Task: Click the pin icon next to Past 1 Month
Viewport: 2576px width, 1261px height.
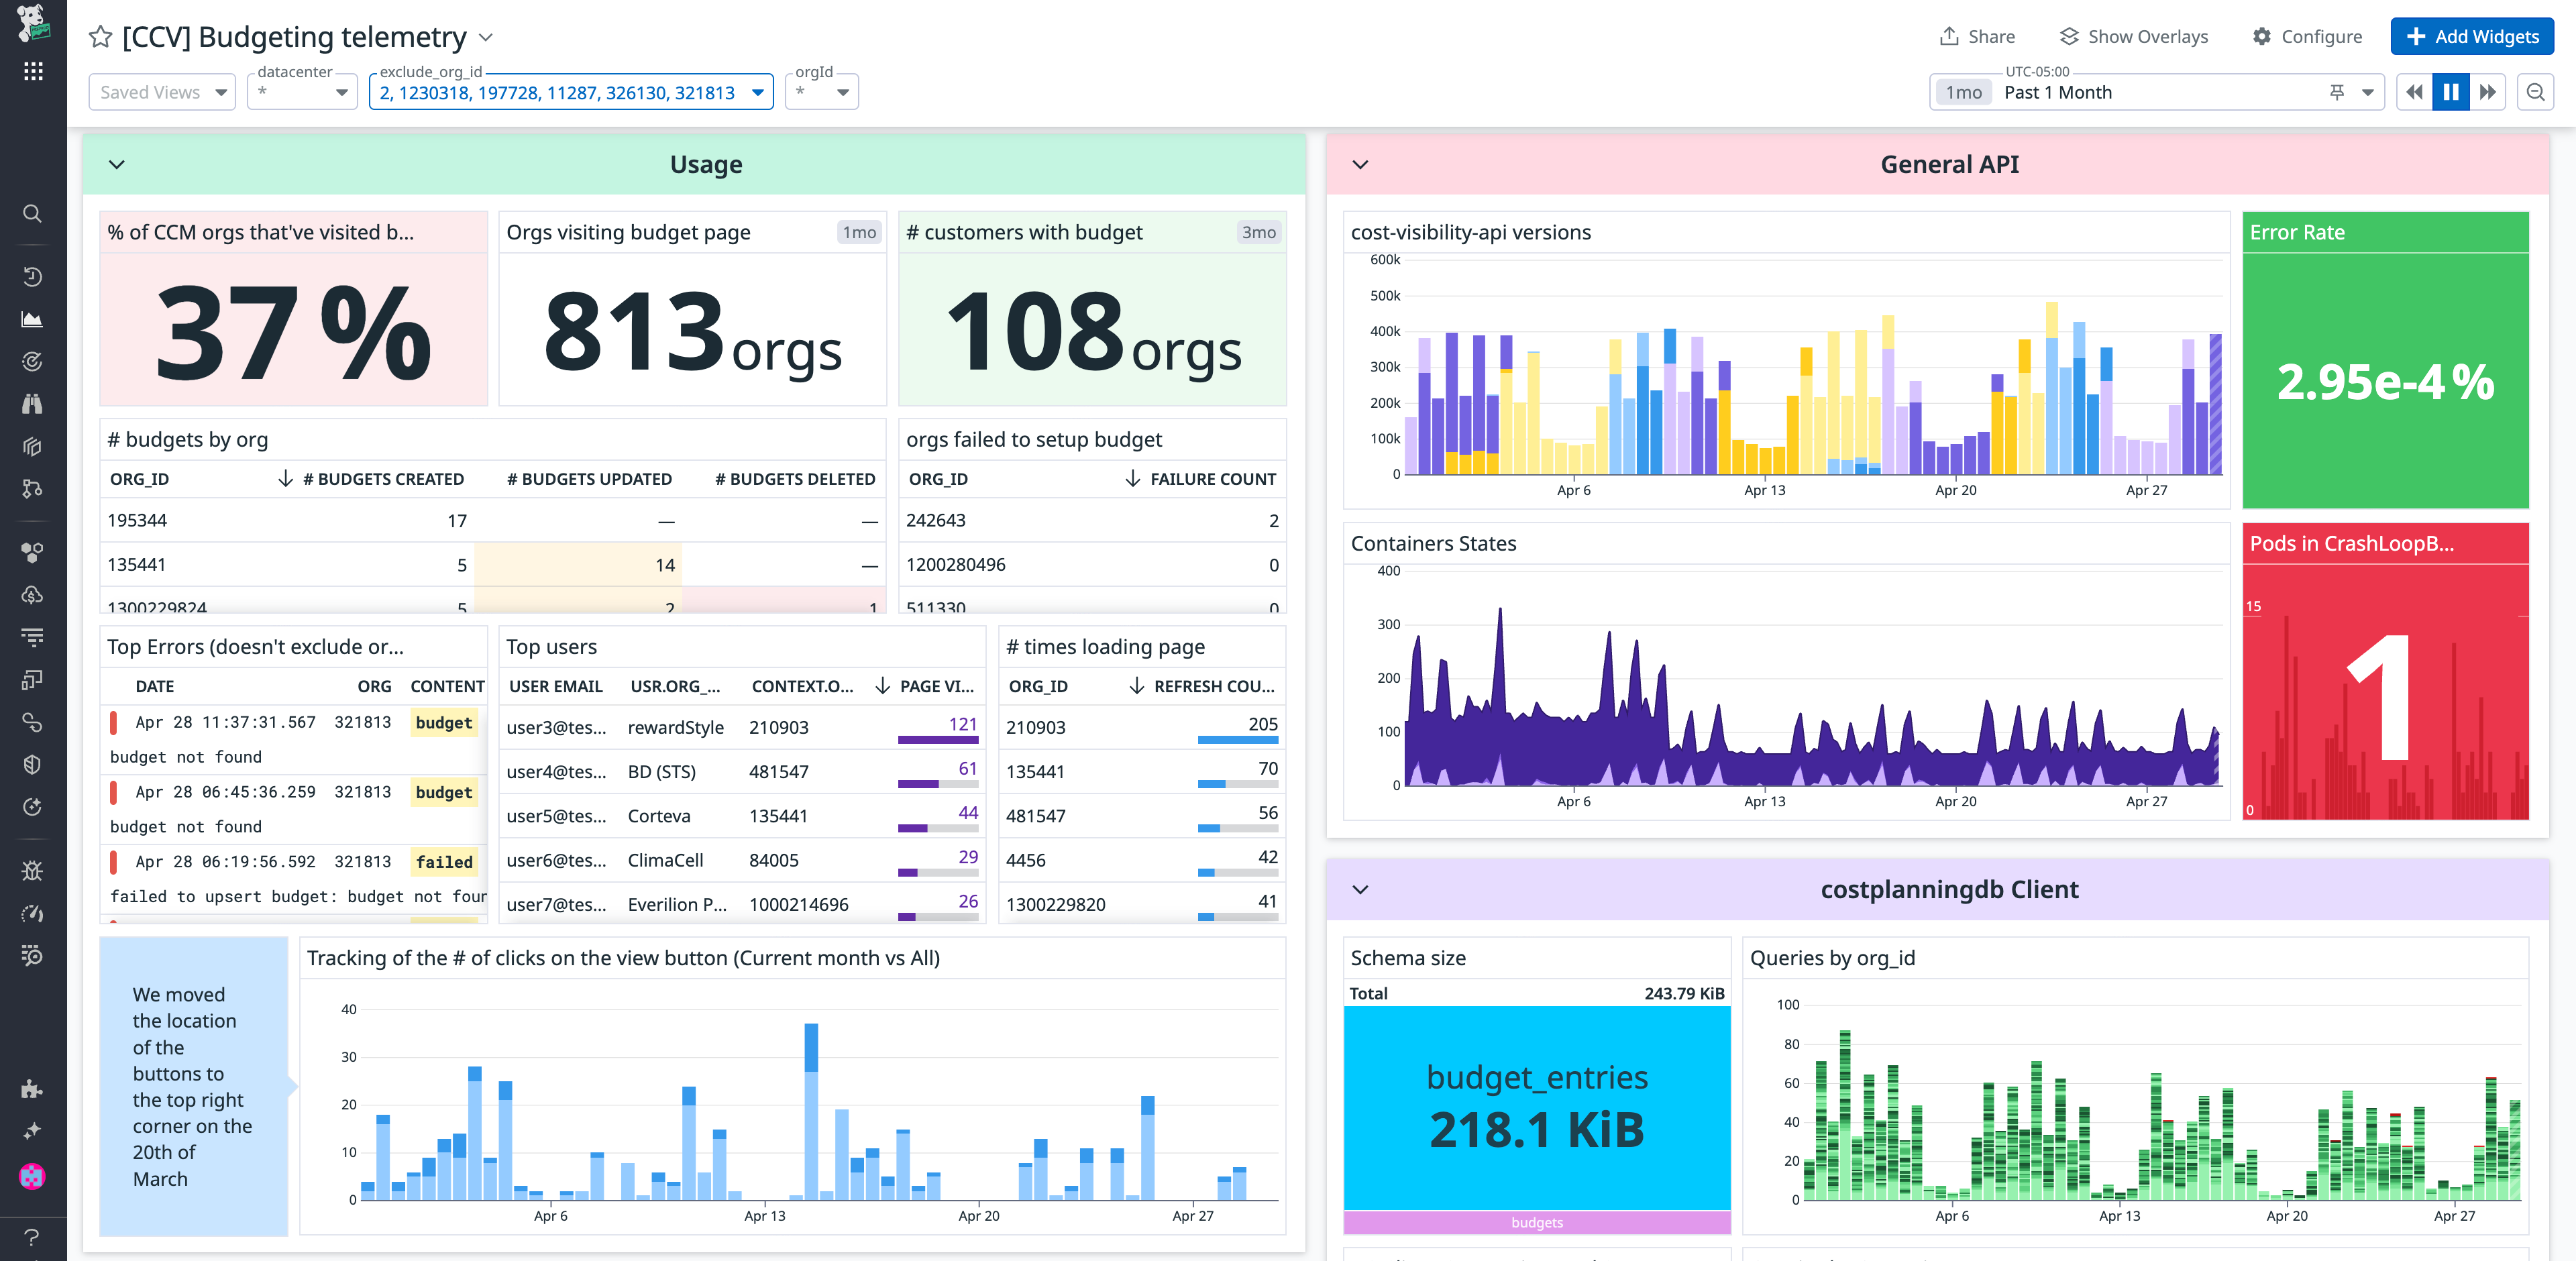Action: (2336, 92)
